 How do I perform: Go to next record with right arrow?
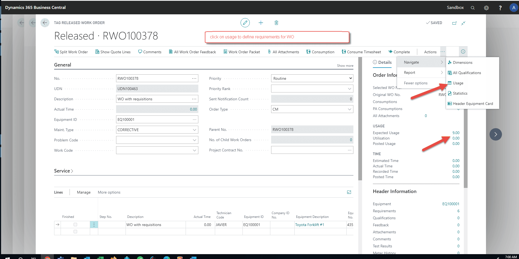tap(495, 134)
